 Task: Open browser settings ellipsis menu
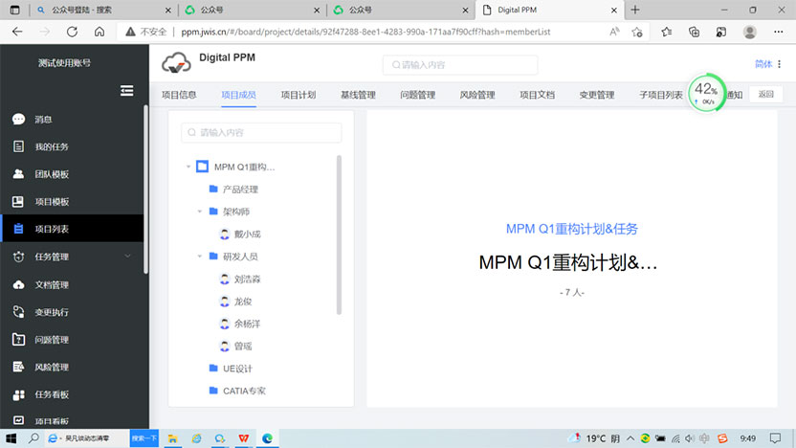(778, 32)
